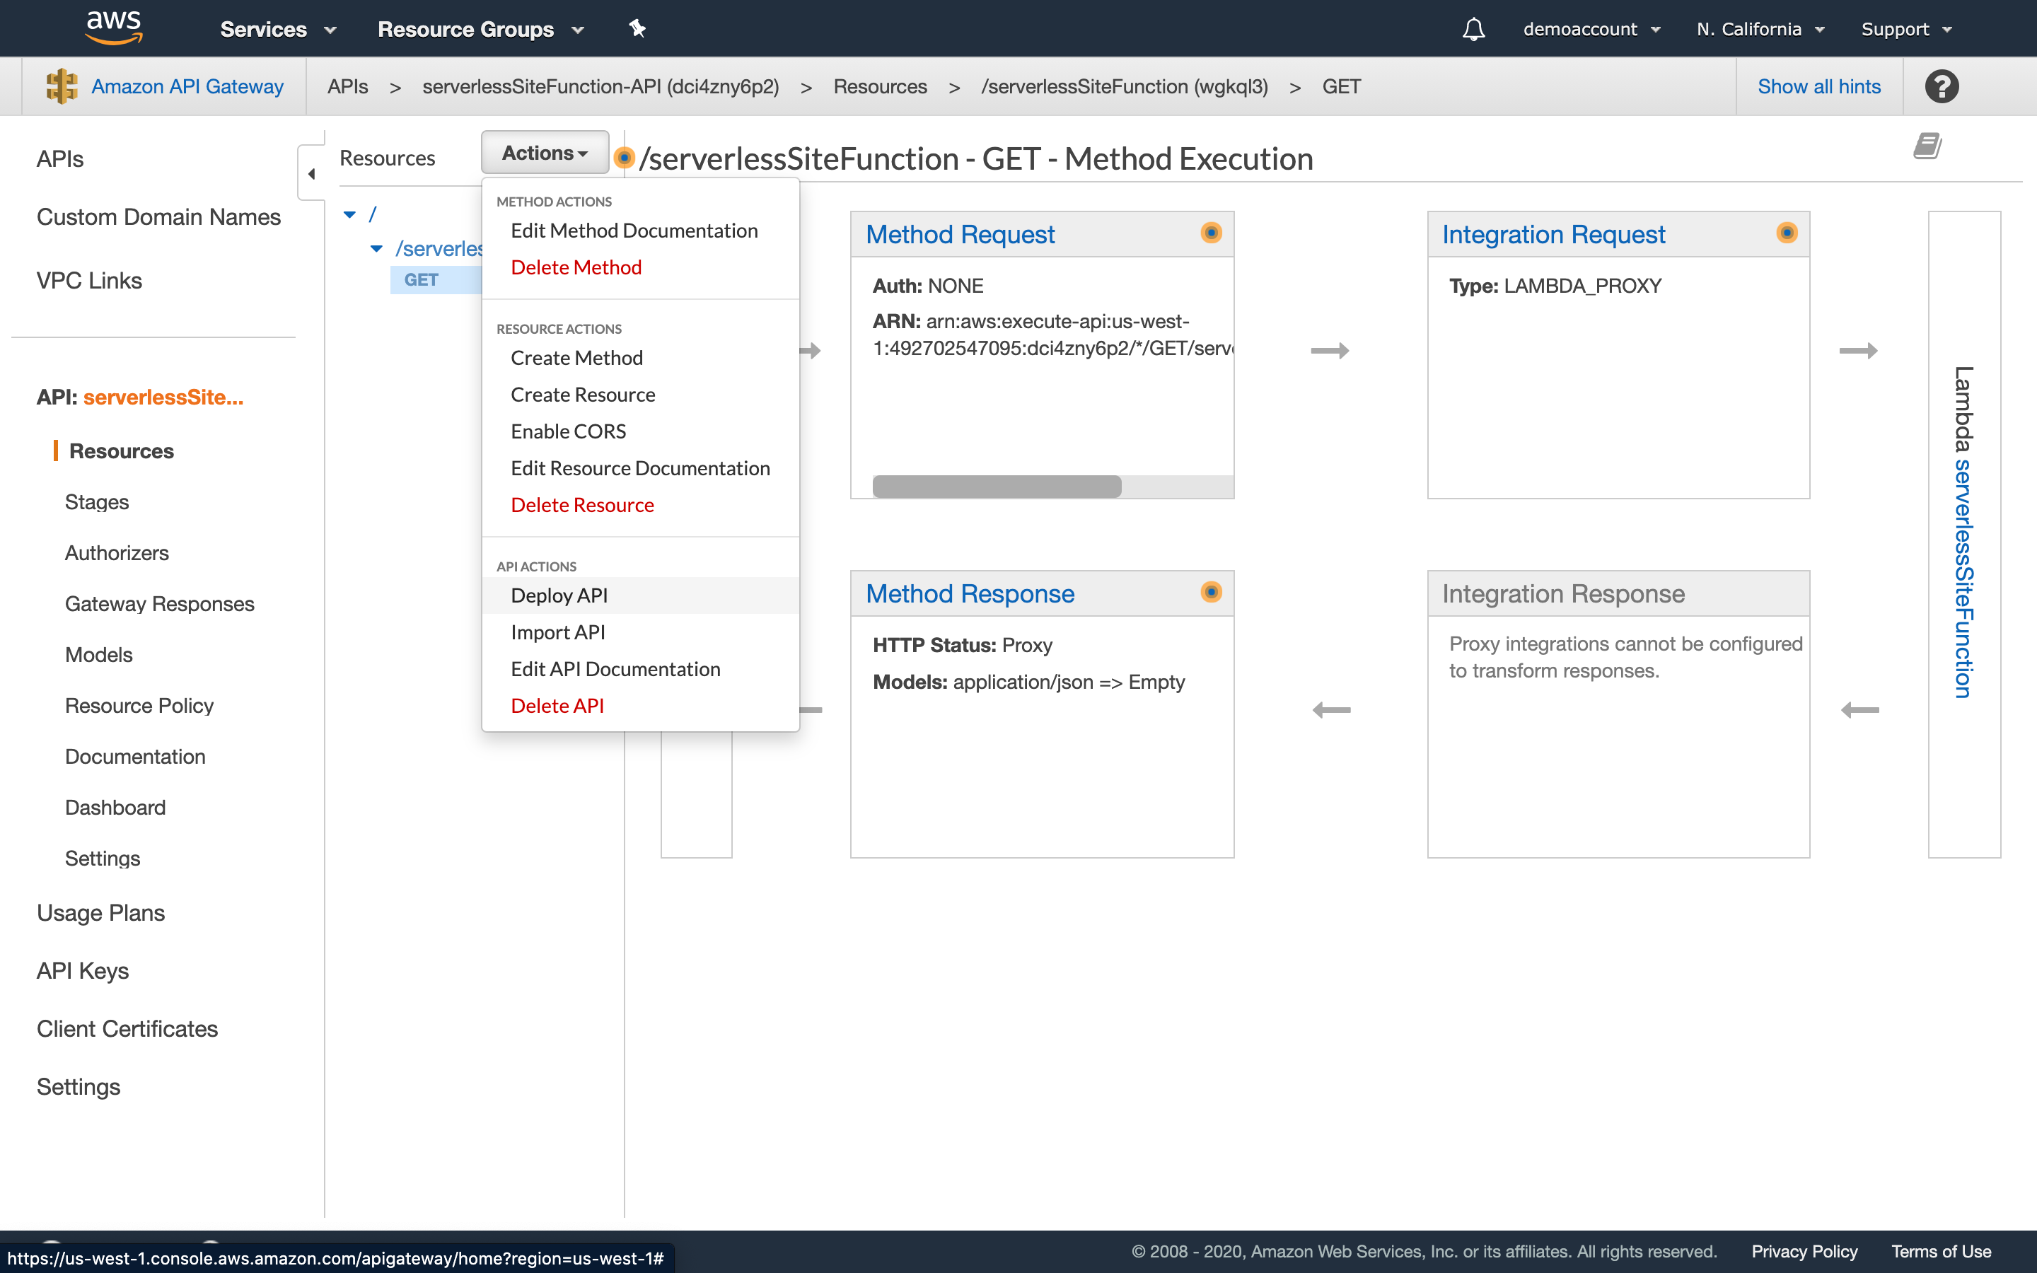Click APIs in the breadcrumb
This screenshot has width=2037, height=1273.
point(348,86)
